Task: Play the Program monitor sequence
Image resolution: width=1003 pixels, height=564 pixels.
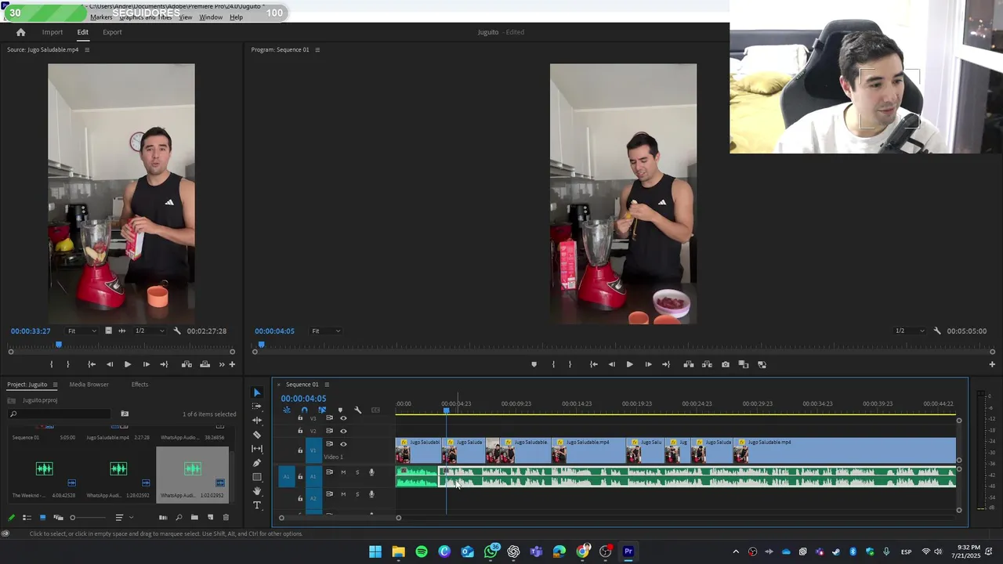Action: pos(629,364)
